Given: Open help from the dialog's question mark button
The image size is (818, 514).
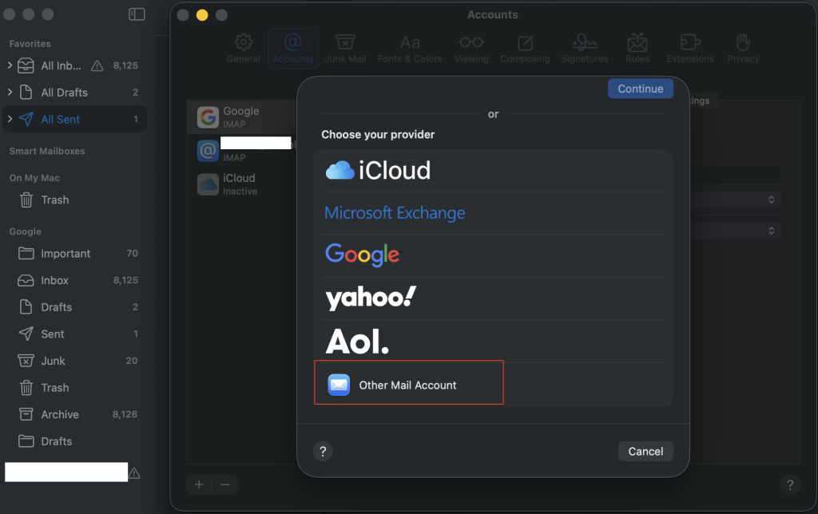Looking at the screenshot, I should [x=323, y=452].
